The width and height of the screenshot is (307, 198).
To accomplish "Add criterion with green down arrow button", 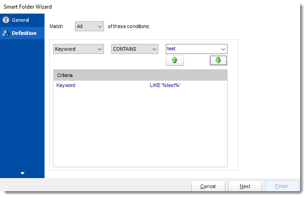I will click(218, 60).
